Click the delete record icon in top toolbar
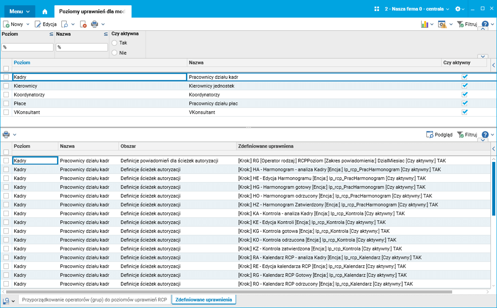This screenshot has width=497, height=308. 83,24
